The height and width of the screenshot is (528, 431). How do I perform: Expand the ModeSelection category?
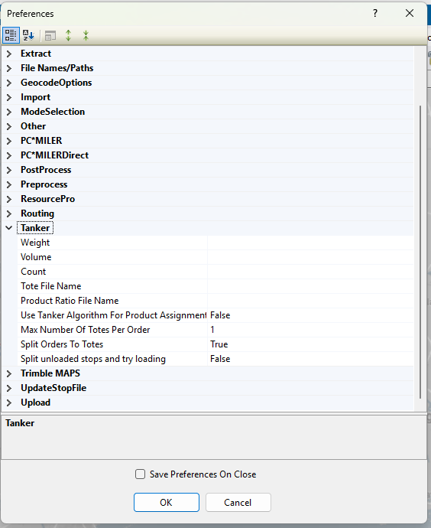(9, 112)
